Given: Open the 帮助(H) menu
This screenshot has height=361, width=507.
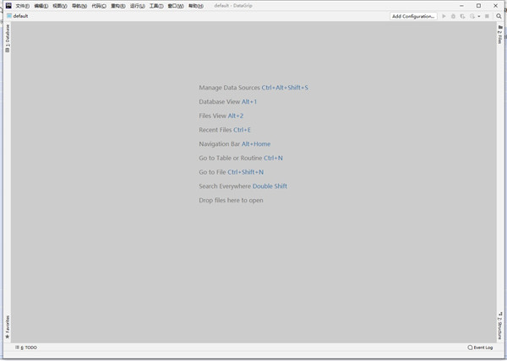Looking at the screenshot, I should (195, 6).
